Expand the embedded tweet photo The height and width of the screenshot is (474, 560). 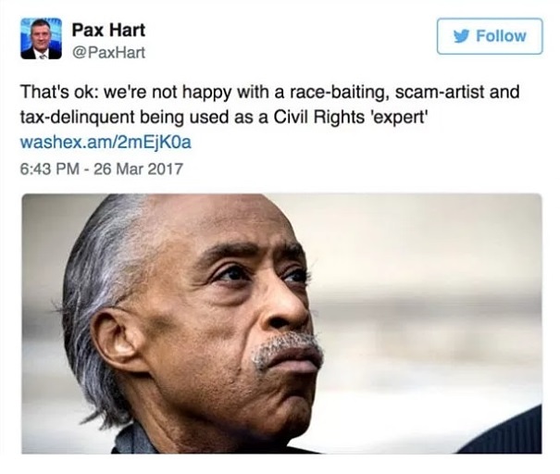point(281,324)
